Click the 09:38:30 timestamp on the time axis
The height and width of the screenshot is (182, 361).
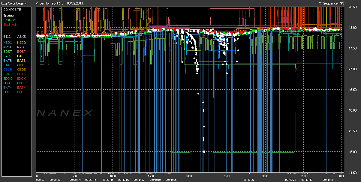(x=55, y=180)
